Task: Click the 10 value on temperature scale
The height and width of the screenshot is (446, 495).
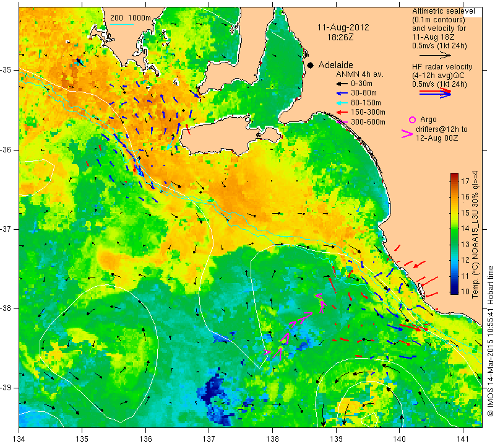Action: [465, 291]
